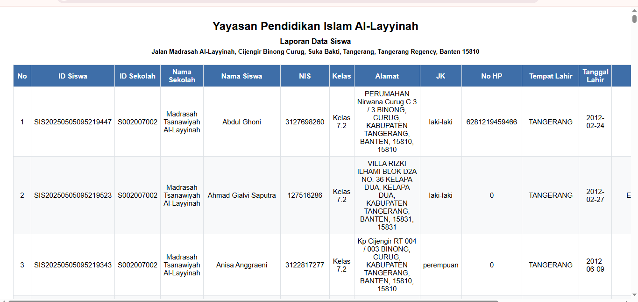This screenshot has width=638, height=302.
Task: Select the "Alamat" column header
Action: coord(387,76)
